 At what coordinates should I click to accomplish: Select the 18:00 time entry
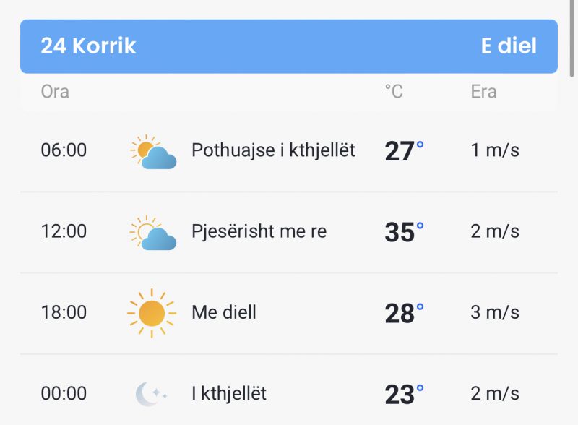64,312
